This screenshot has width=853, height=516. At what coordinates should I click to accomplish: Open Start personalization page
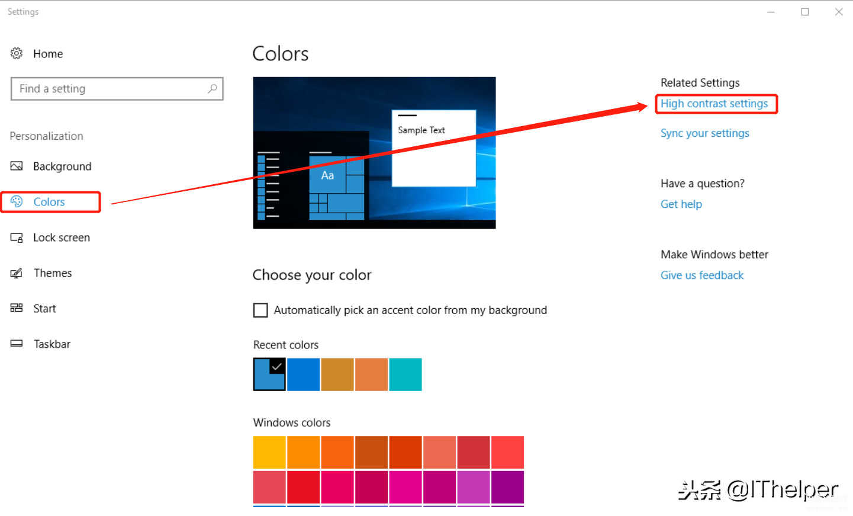(x=44, y=309)
